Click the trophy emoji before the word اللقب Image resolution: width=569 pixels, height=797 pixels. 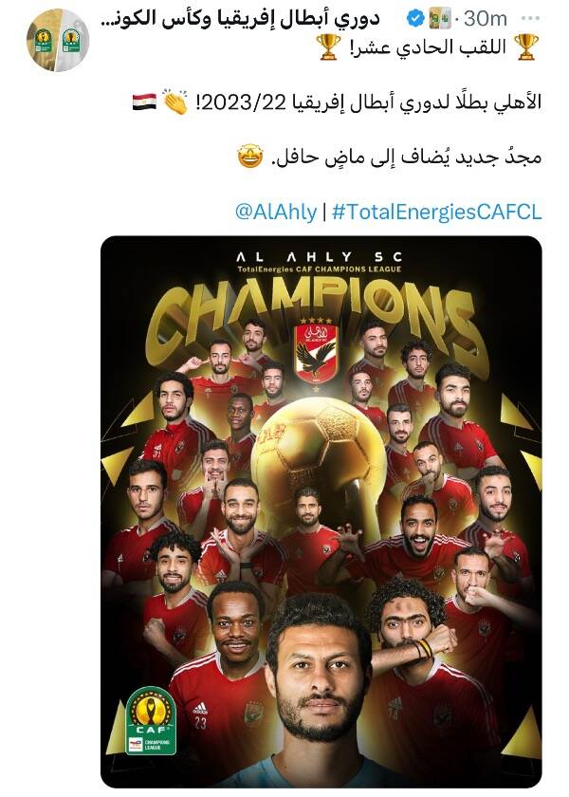(526, 46)
